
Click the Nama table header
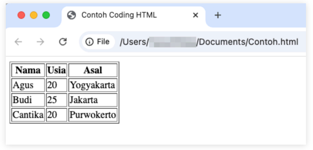[28, 70]
